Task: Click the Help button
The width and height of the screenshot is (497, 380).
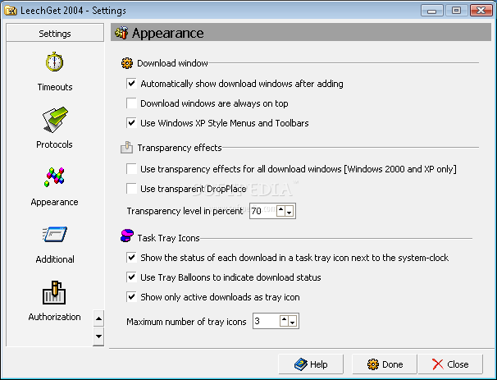Action: 311,364
